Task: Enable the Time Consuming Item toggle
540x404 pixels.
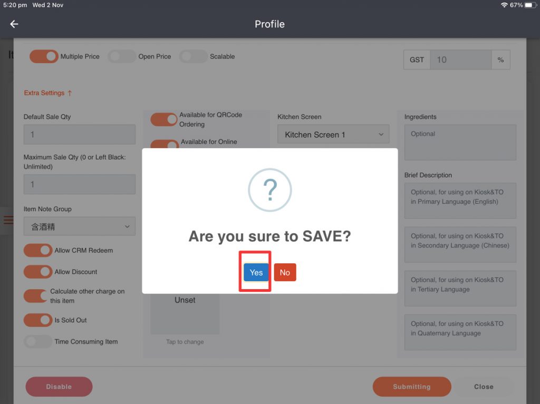Action: [x=38, y=342]
